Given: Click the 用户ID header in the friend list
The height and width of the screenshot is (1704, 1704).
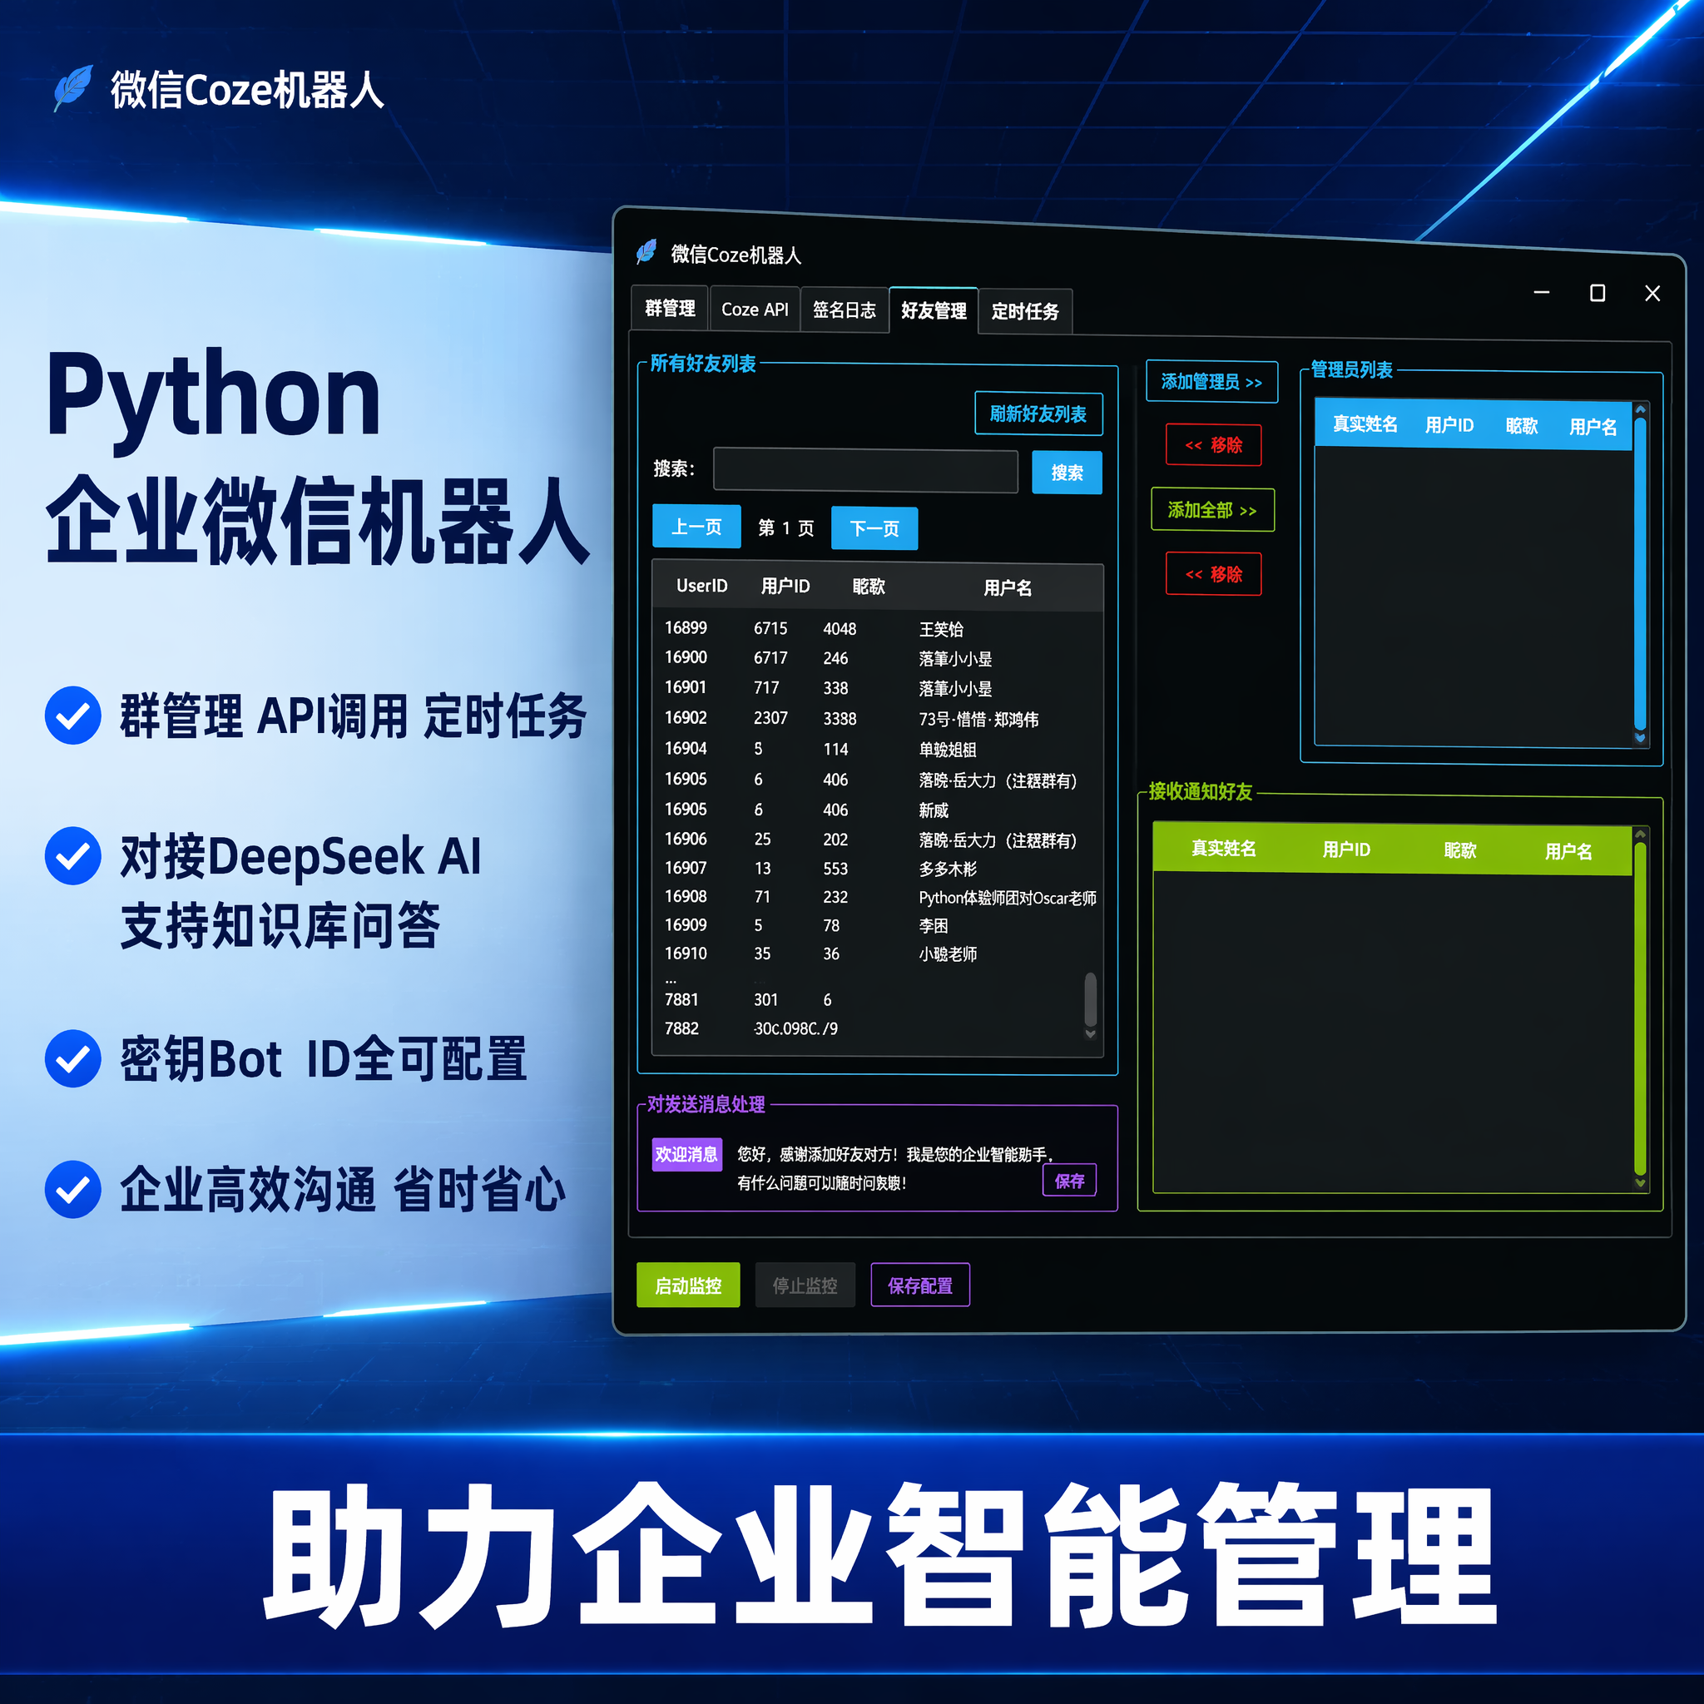Looking at the screenshot, I should coord(785,587).
